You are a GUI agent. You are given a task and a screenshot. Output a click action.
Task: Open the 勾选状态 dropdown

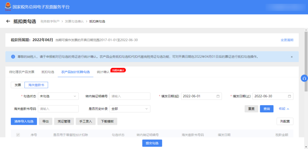[x=58, y=96]
